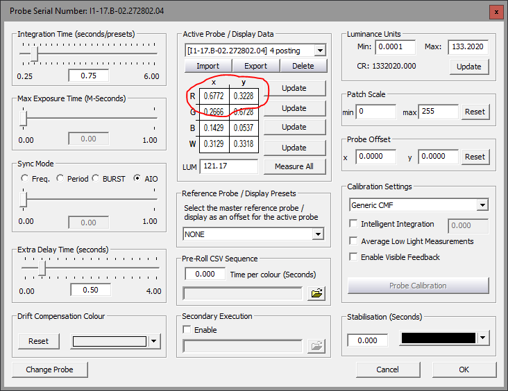The width and height of the screenshot is (508, 391).
Task: Click the Import button
Action: click(208, 66)
